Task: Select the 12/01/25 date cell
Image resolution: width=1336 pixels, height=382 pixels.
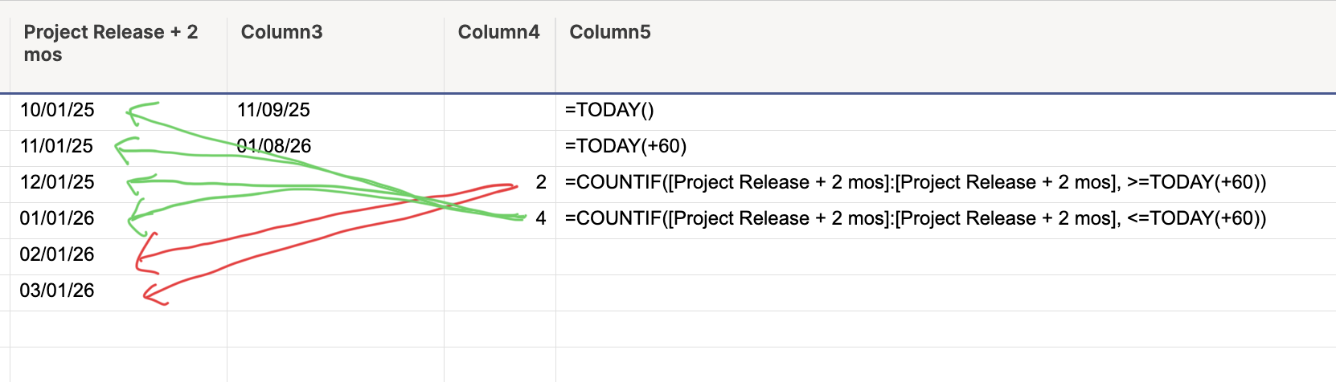Action: [57, 182]
